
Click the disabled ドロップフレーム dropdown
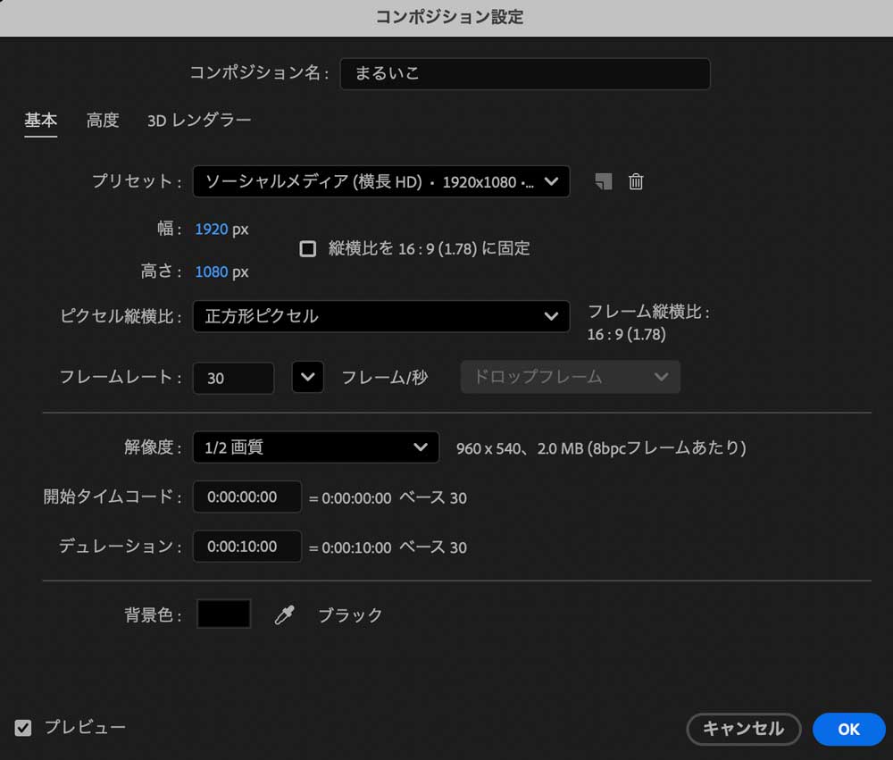tap(570, 377)
